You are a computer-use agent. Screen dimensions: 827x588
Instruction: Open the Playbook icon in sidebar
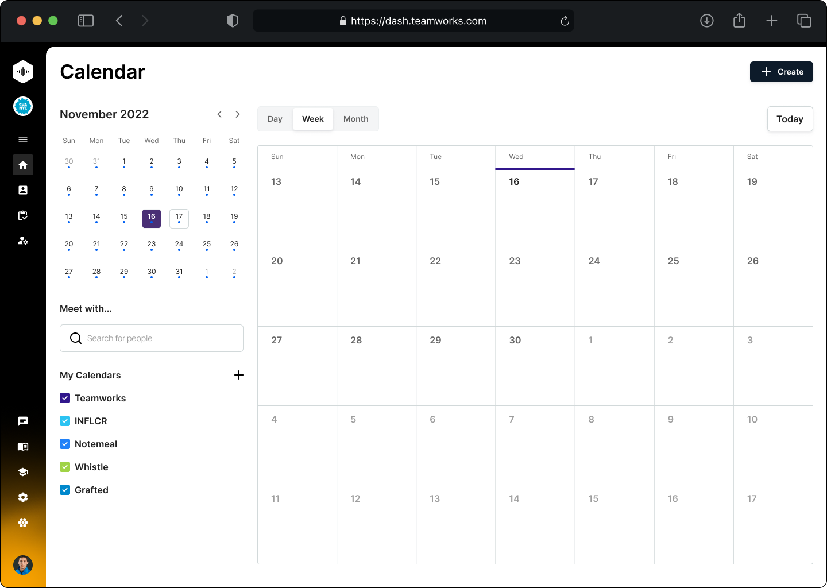[23, 446]
